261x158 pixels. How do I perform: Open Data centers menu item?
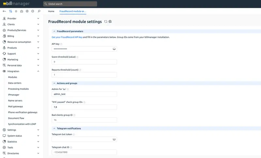(15, 83)
